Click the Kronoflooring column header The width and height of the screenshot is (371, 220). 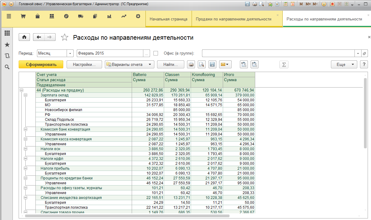click(207, 74)
